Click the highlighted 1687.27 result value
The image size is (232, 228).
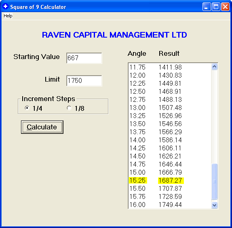171,181
